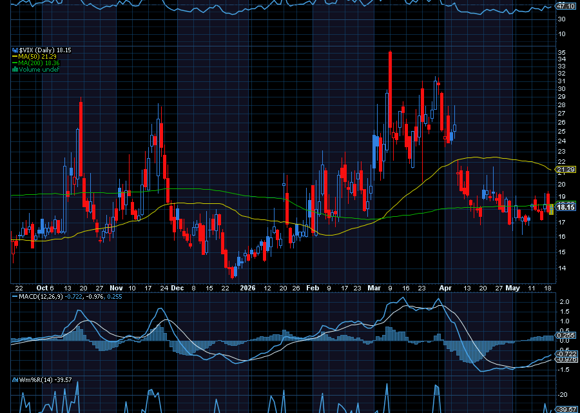Click the yellow line icon beside MA(50)
Image resolution: width=580 pixels, height=413 pixels.
tap(15, 57)
